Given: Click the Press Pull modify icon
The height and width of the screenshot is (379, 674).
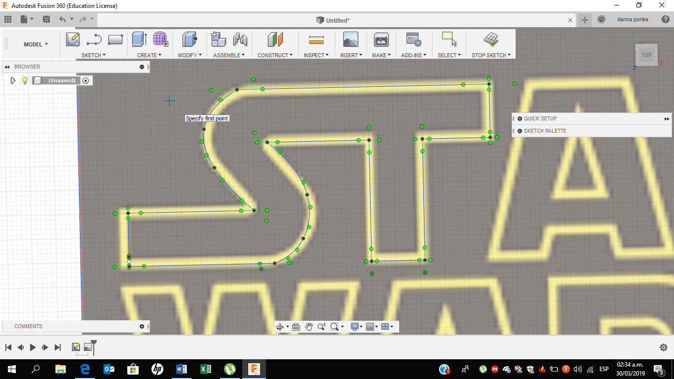Looking at the screenshot, I should pos(189,39).
